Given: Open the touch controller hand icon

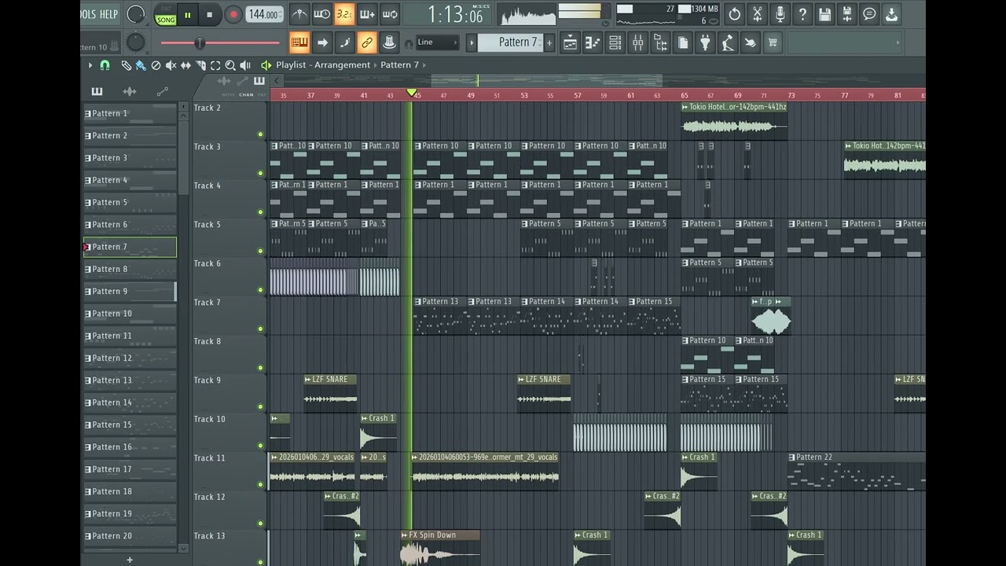Looking at the screenshot, I should (x=751, y=43).
